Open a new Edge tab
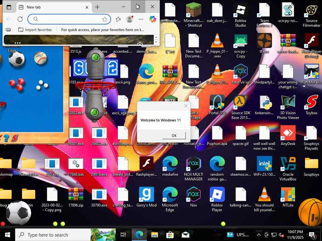The width and height of the screenshot is (322, 241). pos(97,7)
